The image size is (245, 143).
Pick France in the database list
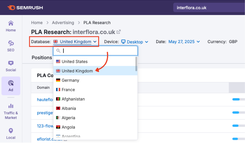pyautogui.click(x=68, y=90)
